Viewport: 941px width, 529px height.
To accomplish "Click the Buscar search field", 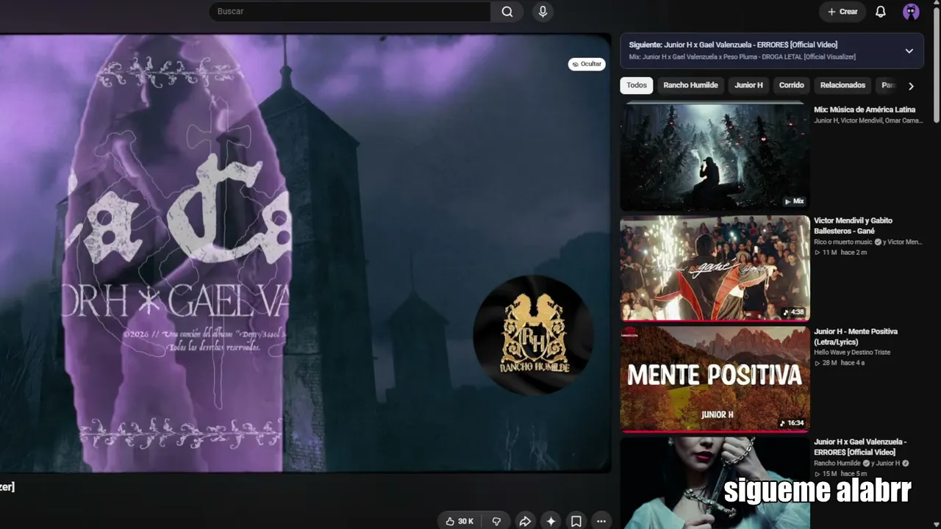I will tap(350, 12).
